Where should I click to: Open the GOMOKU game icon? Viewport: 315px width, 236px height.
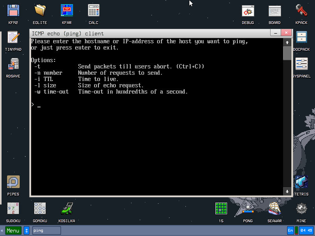(40, 208)
